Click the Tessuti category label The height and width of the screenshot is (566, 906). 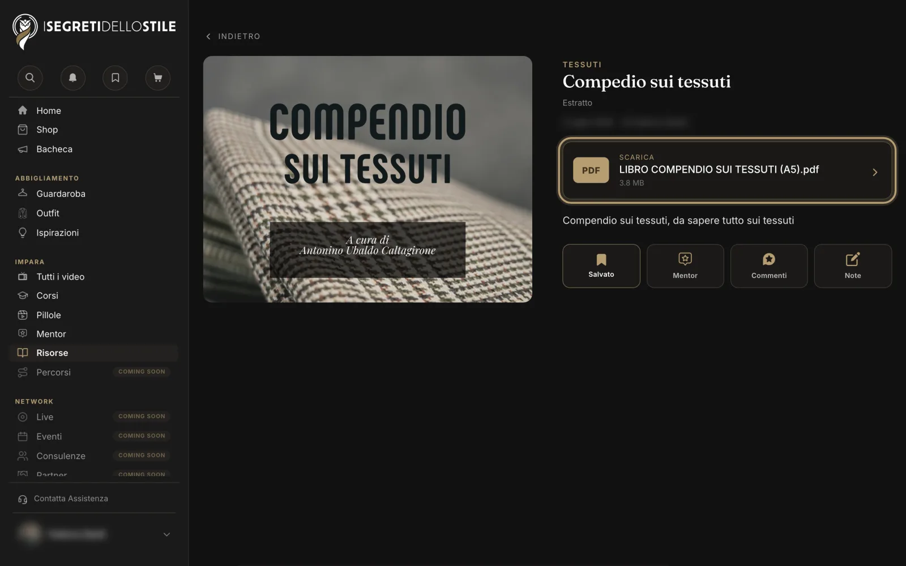[x=582, y=65]
